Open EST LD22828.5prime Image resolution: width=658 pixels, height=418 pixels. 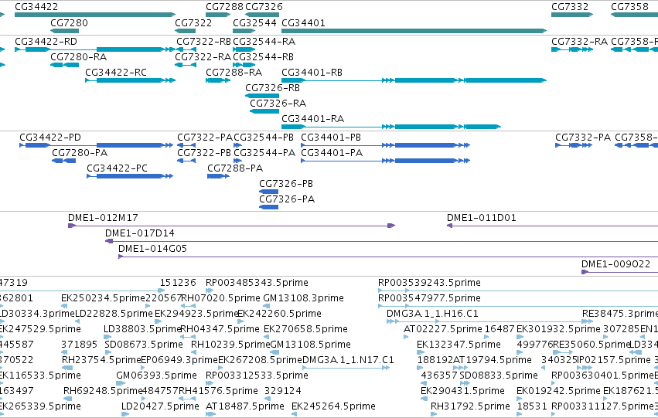click(77, 321)
